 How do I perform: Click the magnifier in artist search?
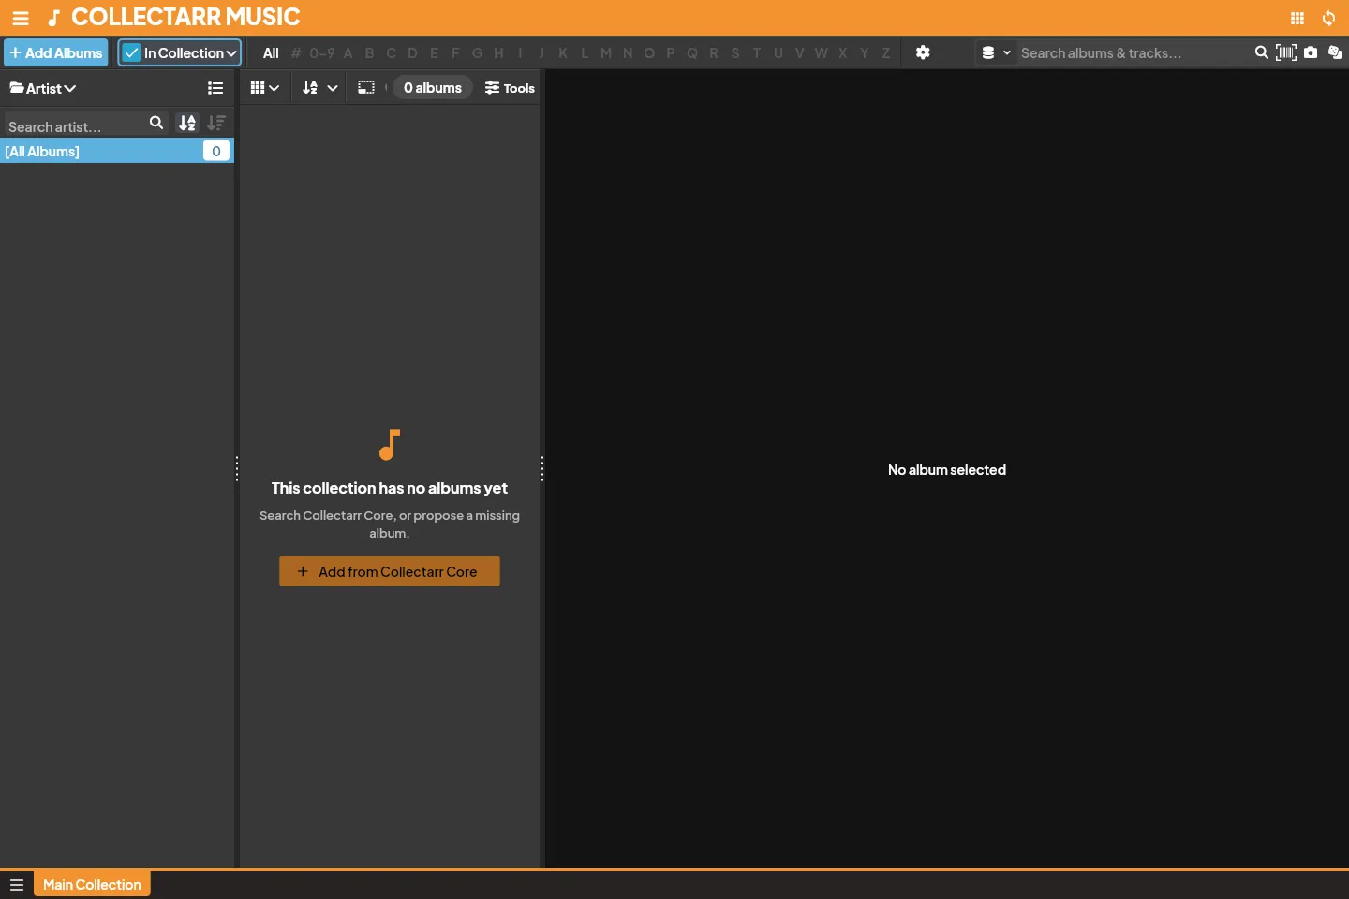(156, 123)
